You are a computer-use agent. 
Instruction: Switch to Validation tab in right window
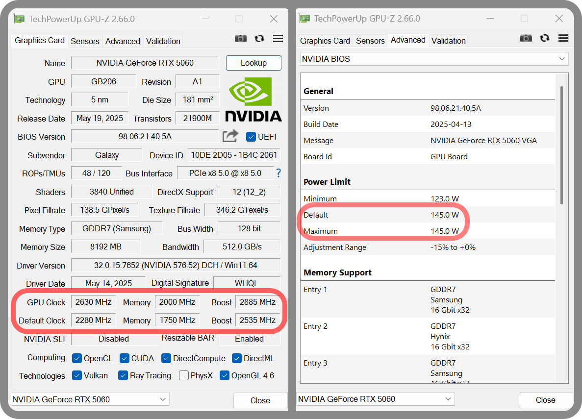click(x=448, y=41)
